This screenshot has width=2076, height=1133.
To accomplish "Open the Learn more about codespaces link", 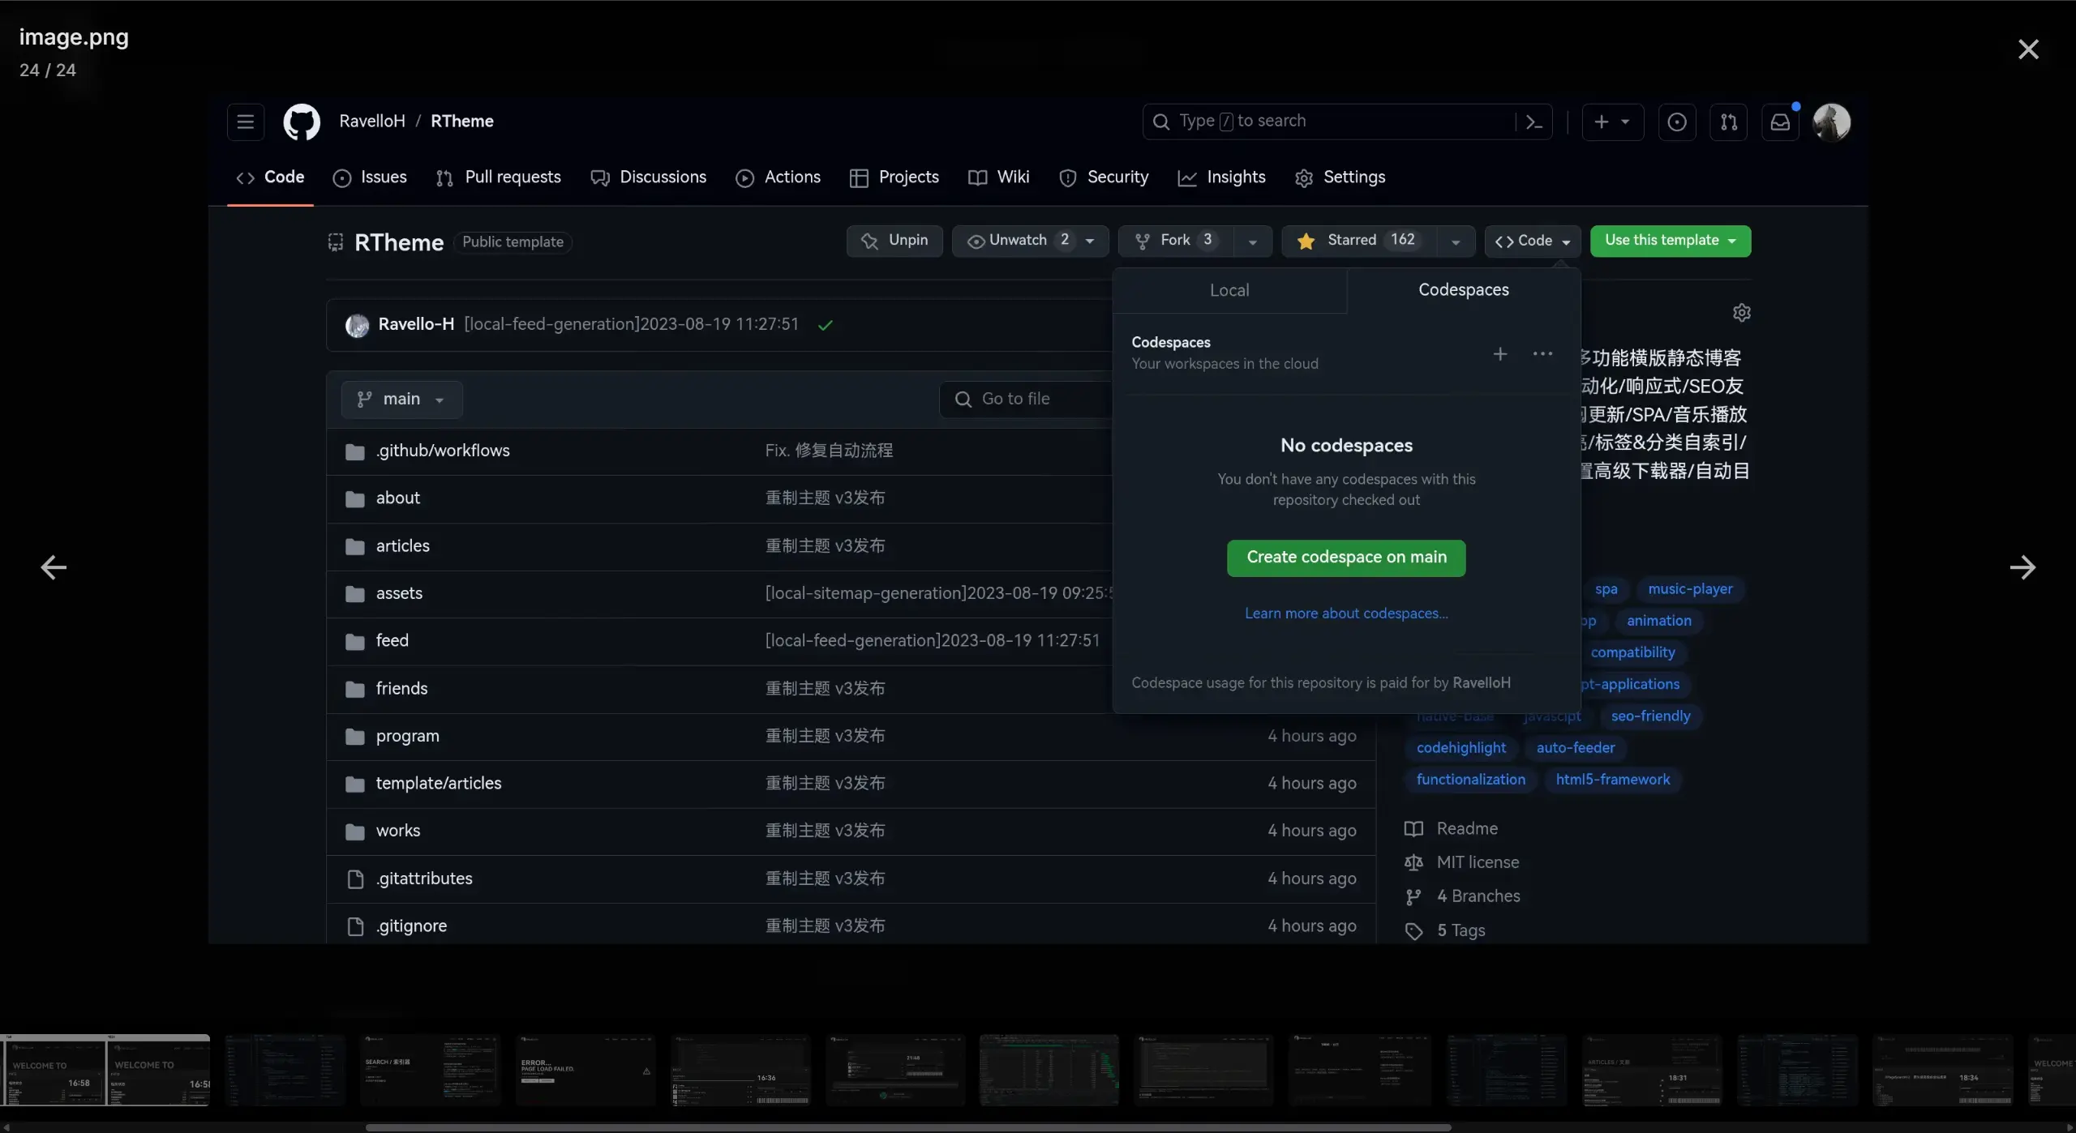I will [x=1345, y=614].
